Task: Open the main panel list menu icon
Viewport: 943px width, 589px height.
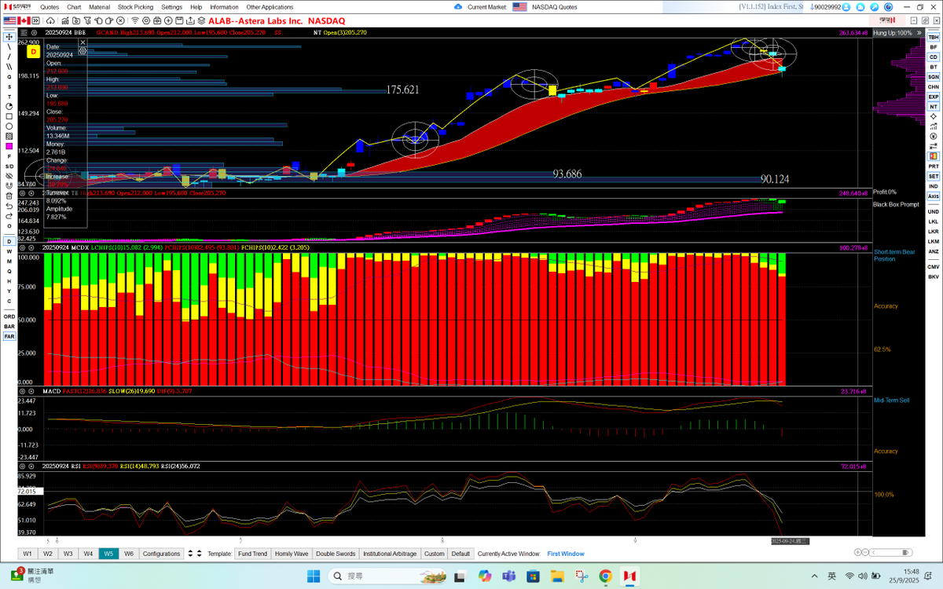Action: pos(24,32)
